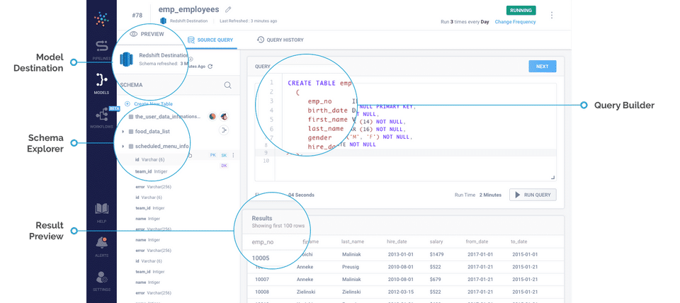
Task: Switch to the Preview tab
Action: click(x=147, y=34)
